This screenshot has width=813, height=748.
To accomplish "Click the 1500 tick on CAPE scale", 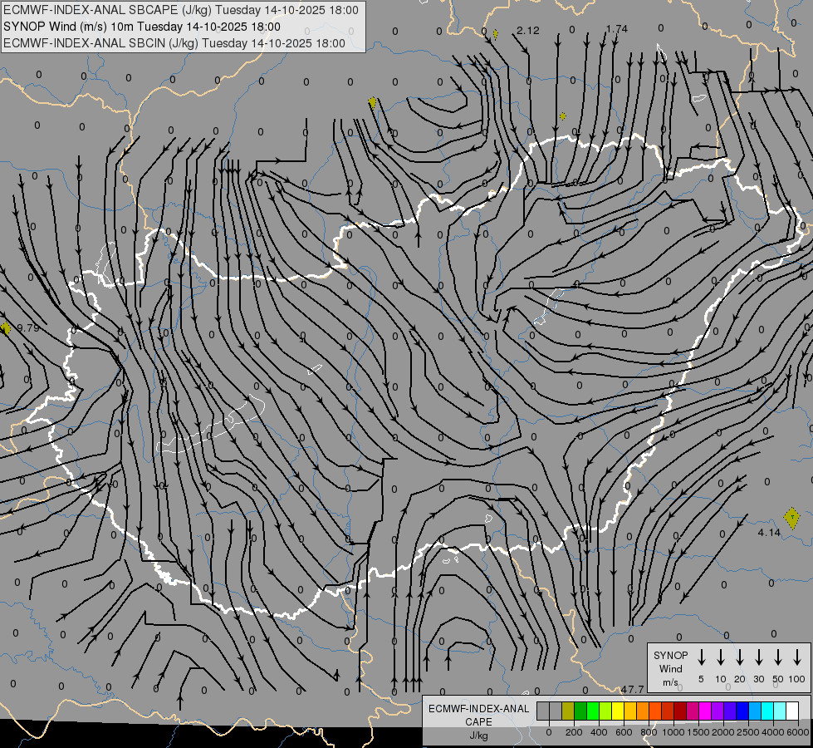I will pos(698,732).
